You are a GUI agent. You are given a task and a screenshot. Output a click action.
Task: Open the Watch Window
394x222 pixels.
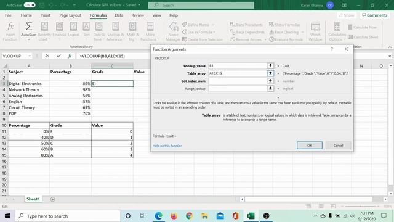pos(315,31)
